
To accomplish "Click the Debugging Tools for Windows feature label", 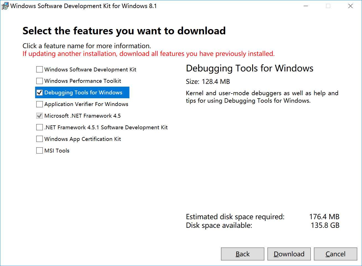I will pyautogui.click(x=83, y=92).
